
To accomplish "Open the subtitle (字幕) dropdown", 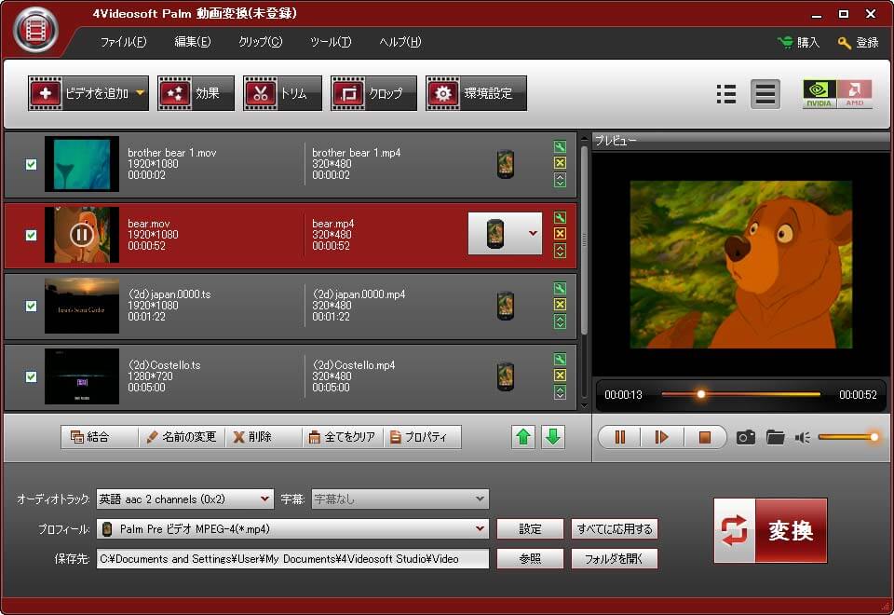I will click(x=400, y=499).
